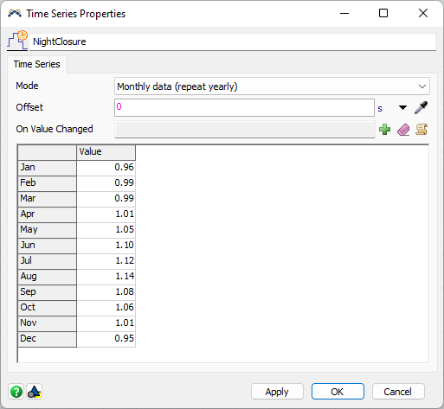Open the Mode dropdown list
This screenshot has width=444, height=409.
[x=272, y=86]
